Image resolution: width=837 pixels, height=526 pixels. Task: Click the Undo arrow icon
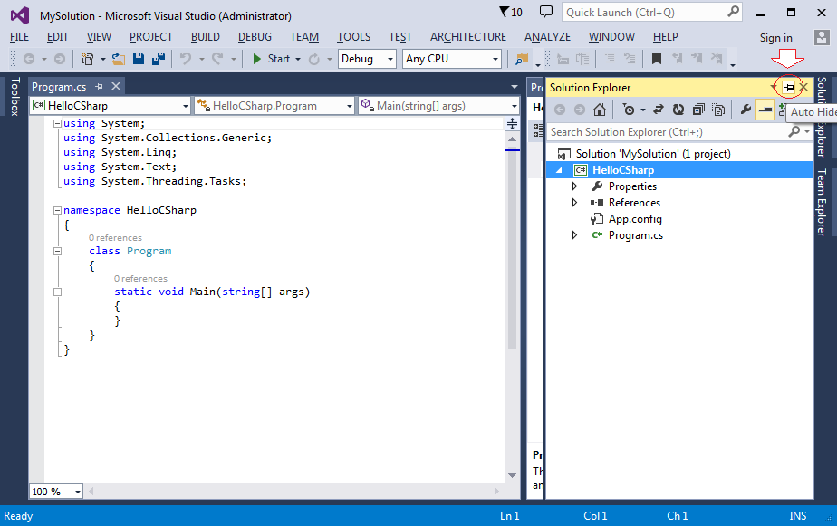[186, 59]
